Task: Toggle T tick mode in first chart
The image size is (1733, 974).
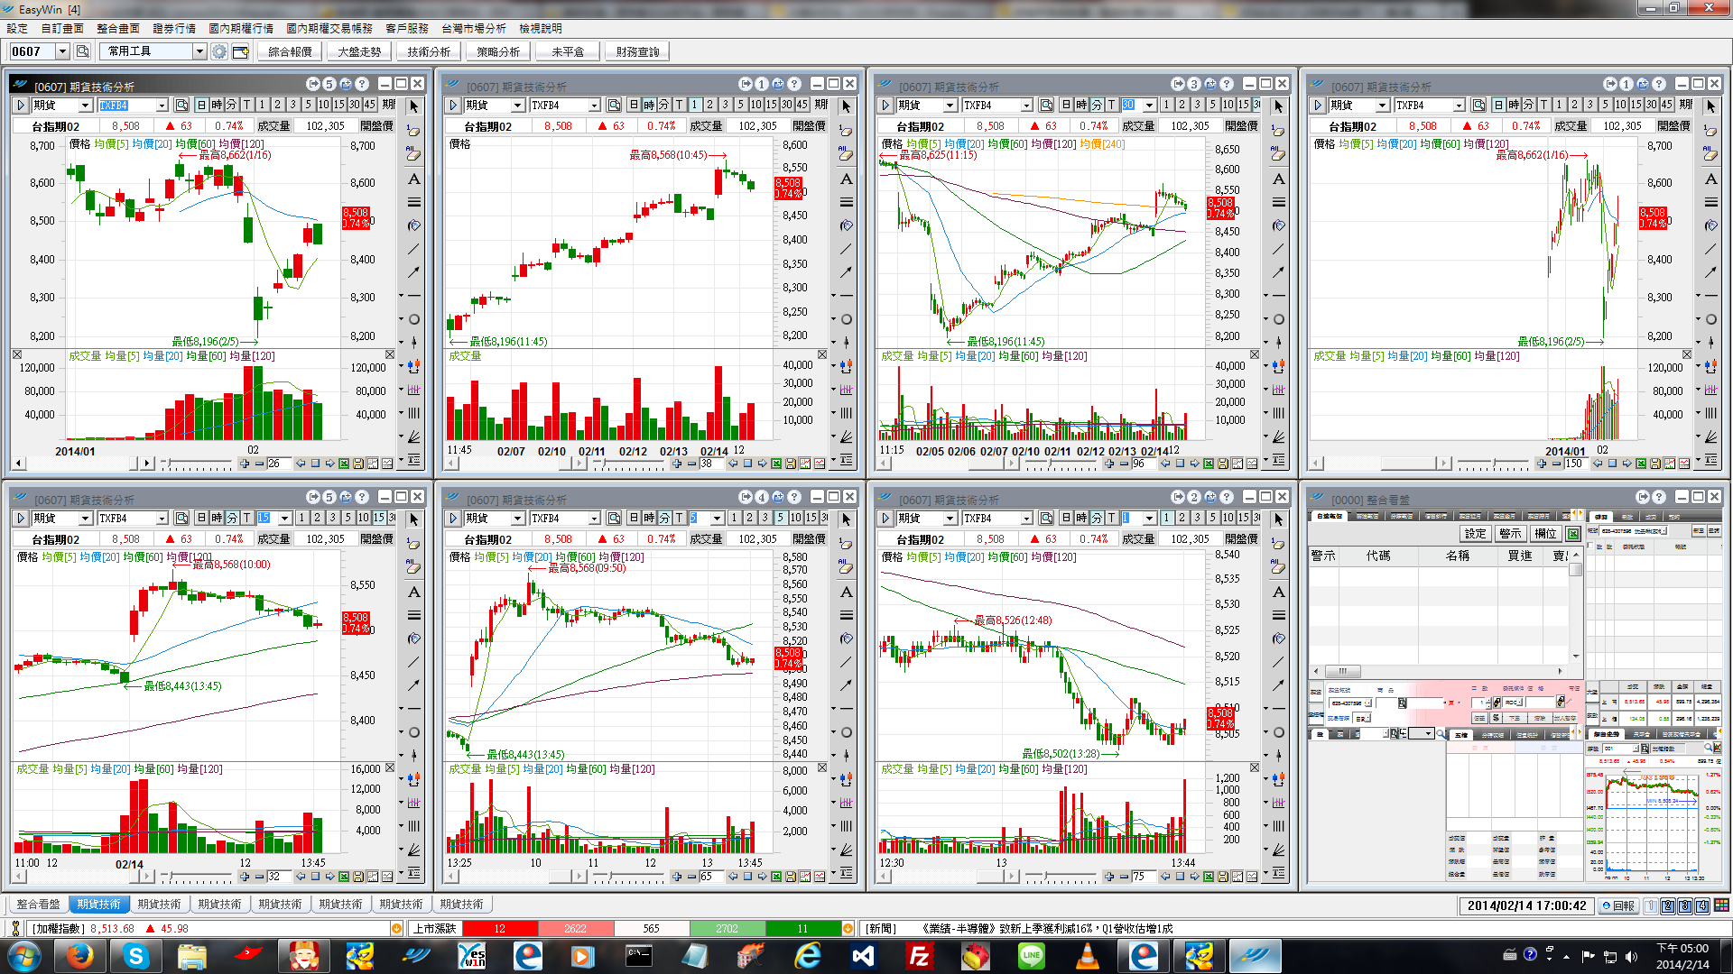Action: (246, 106)
